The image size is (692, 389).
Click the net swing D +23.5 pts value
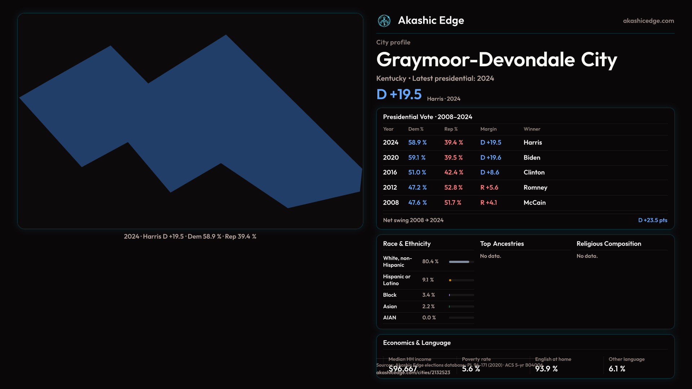click(x=652, y=220)
